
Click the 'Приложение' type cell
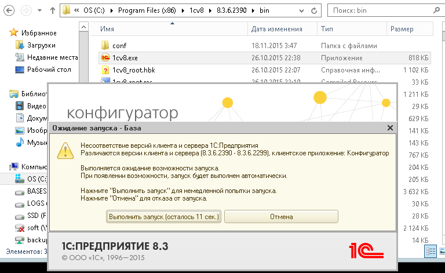tap(342, 58)
